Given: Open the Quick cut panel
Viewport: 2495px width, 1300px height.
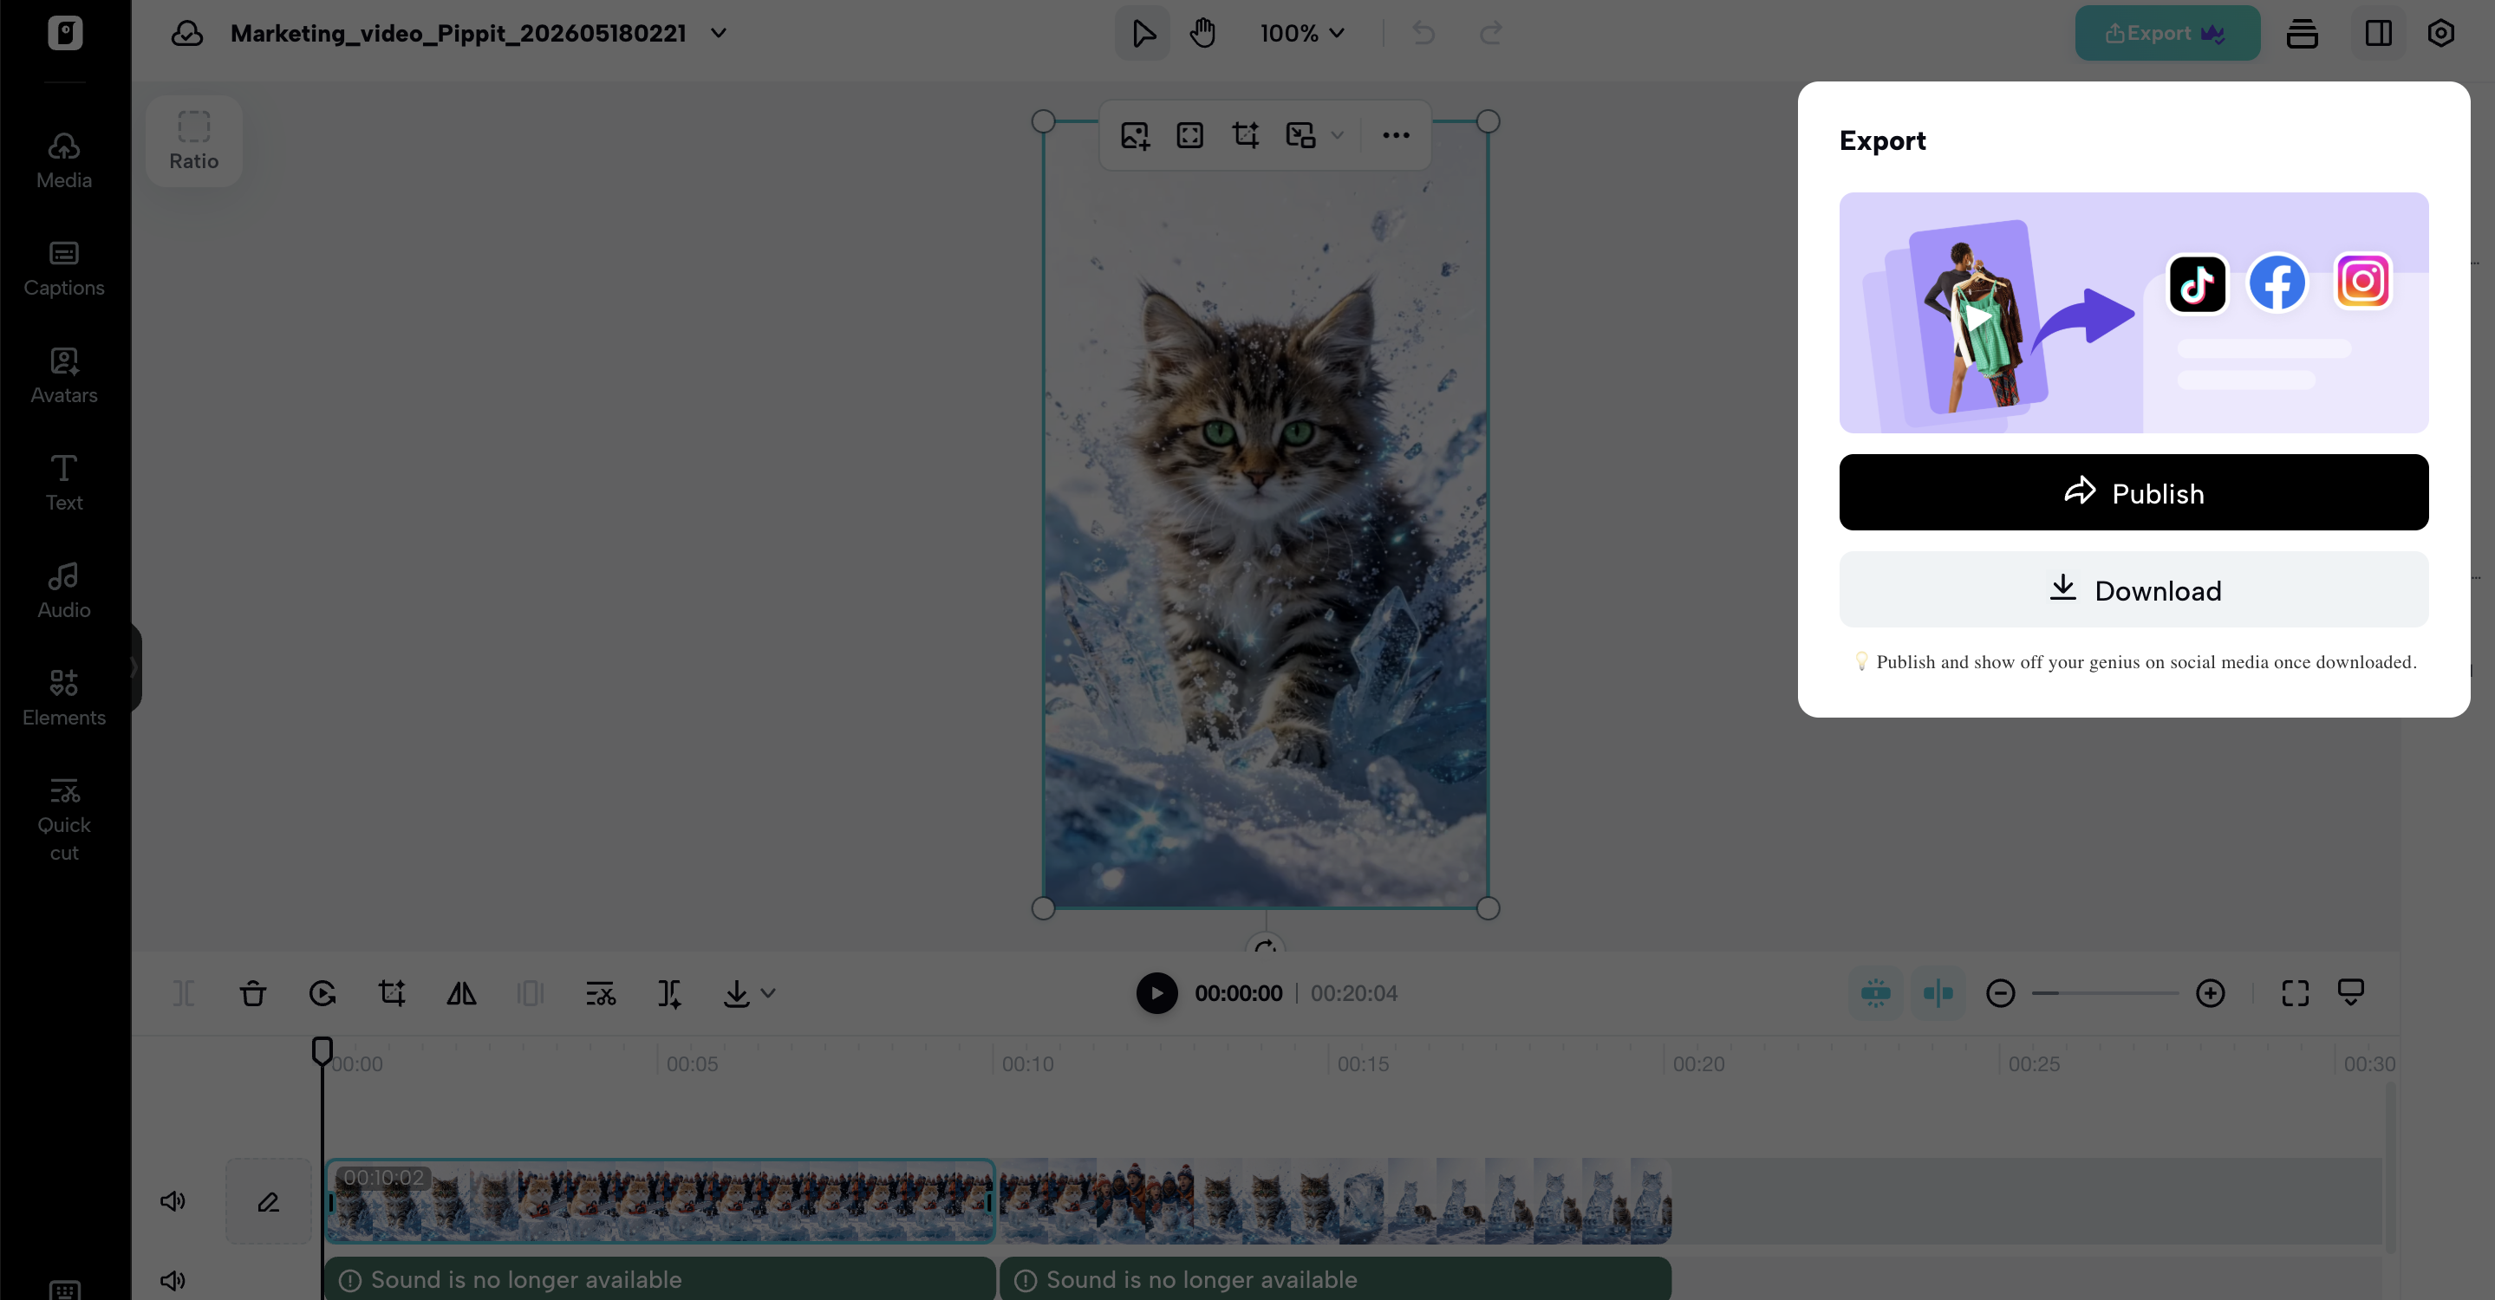Looking at the screenshot, I should point(64,819).
